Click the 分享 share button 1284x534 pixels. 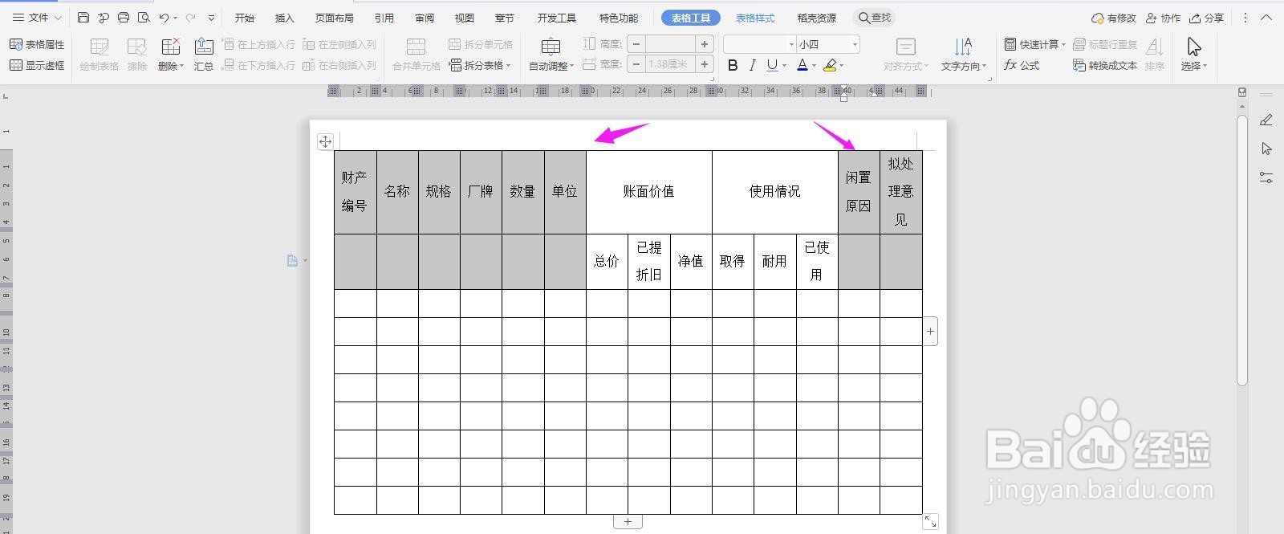click(x=1207, y=18)
